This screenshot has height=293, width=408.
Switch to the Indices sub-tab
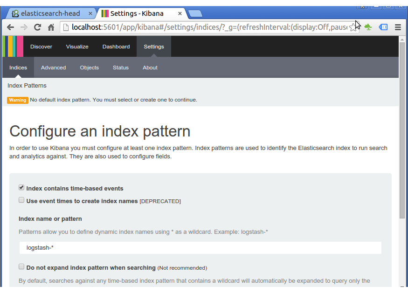pos(18,68)
